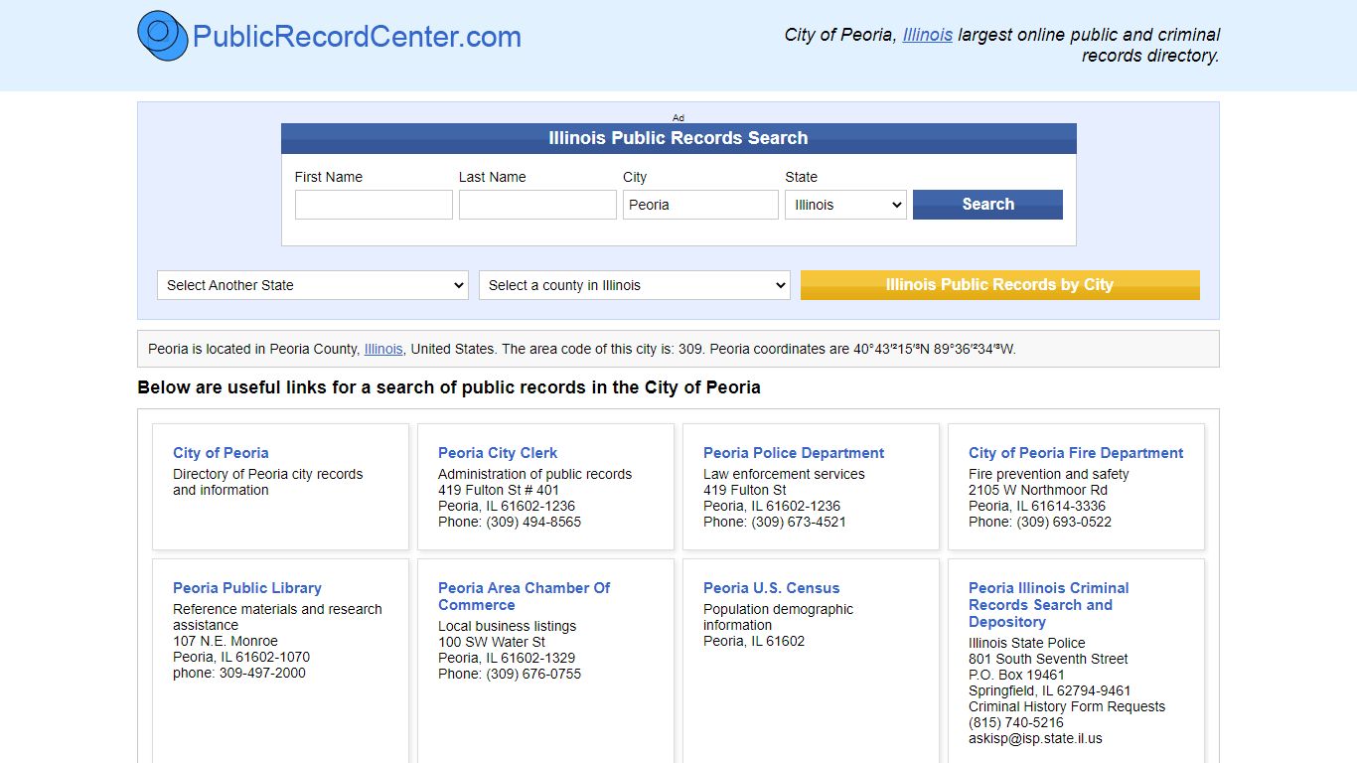This screenshot has width=1357, height=763.
Task: Click the P.O. Box 19461 line
Action: click(x=1016, y=675)
